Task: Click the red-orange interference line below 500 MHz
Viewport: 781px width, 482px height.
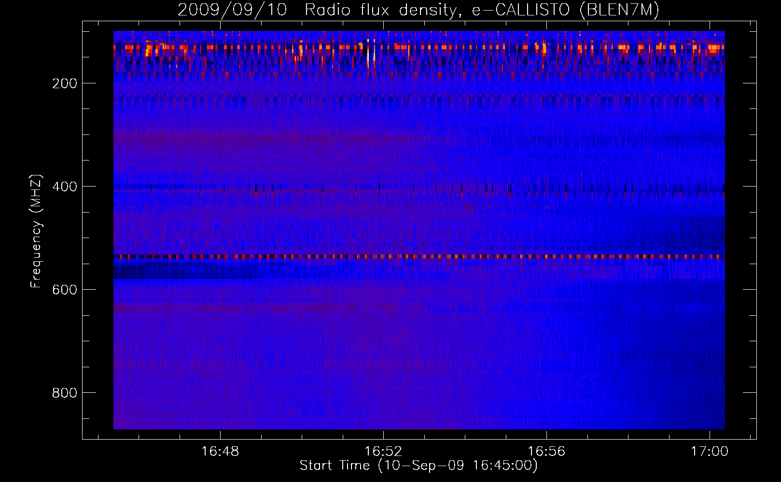Action: (x=419, y=256)
